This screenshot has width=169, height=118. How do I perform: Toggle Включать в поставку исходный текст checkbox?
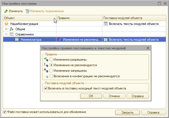46,88
